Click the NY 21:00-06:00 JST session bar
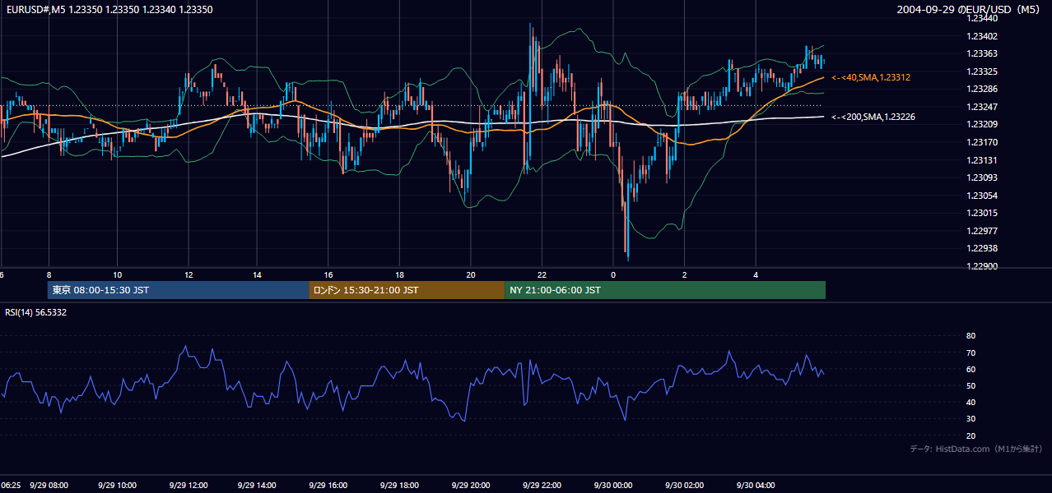Image resolution: width=1052 pixels, height=493 pixels. [x=665, y=290]
